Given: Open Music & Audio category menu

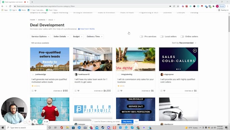Looking at the screenshot, I should (127, 13).
